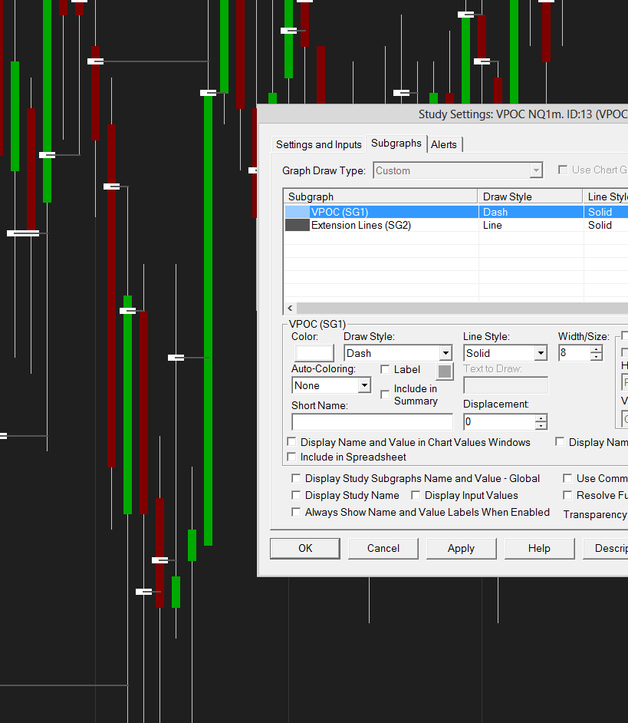628x723 pixels.
Task: Click the white VPOC Color swatch
Action: 314,353
